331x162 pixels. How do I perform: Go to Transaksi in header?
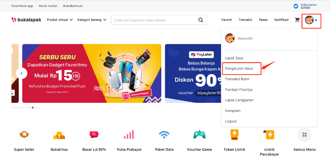(245, 20)
